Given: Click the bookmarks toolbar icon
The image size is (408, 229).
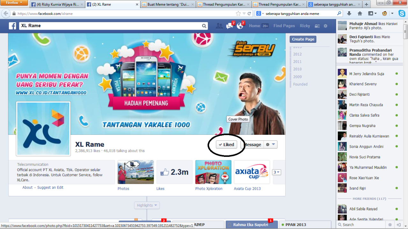Looking at the screenshot, I should click(372, 13).
